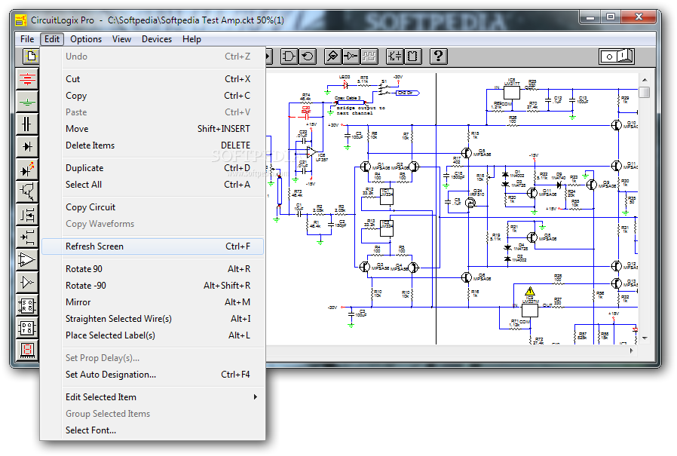This screenshot has width=677, height=456.
Task: Minimize the CircuitLogix Pro window
Action: (x=590, y=17)
